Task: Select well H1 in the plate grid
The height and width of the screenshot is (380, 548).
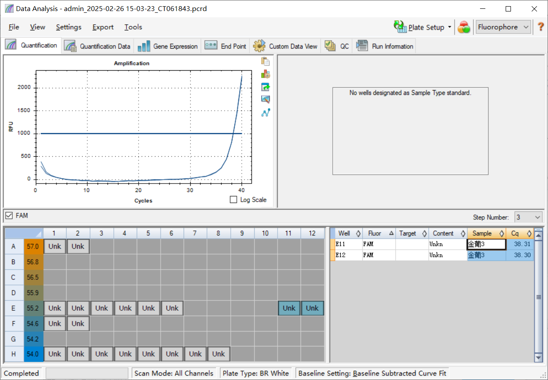Action: pyautogui.click(x=55, y=354)
